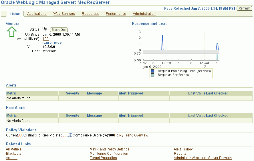Switch to the Web Services tab
254x161 pixels.
[64, 14]
